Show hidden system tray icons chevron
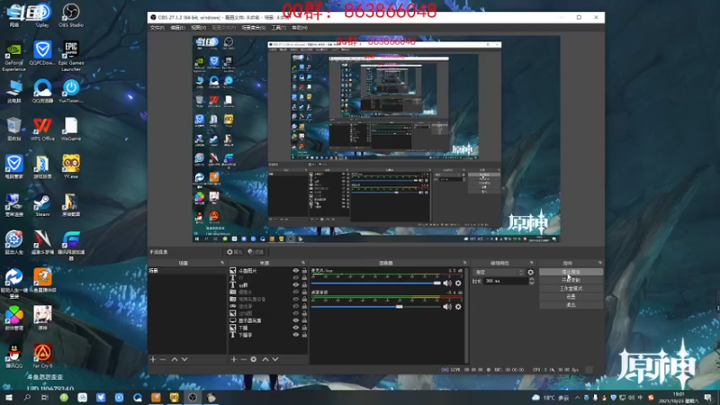Image resolution: width=720 pixels, height=405 pixels. pyautogui.click(x=577, y=398)
